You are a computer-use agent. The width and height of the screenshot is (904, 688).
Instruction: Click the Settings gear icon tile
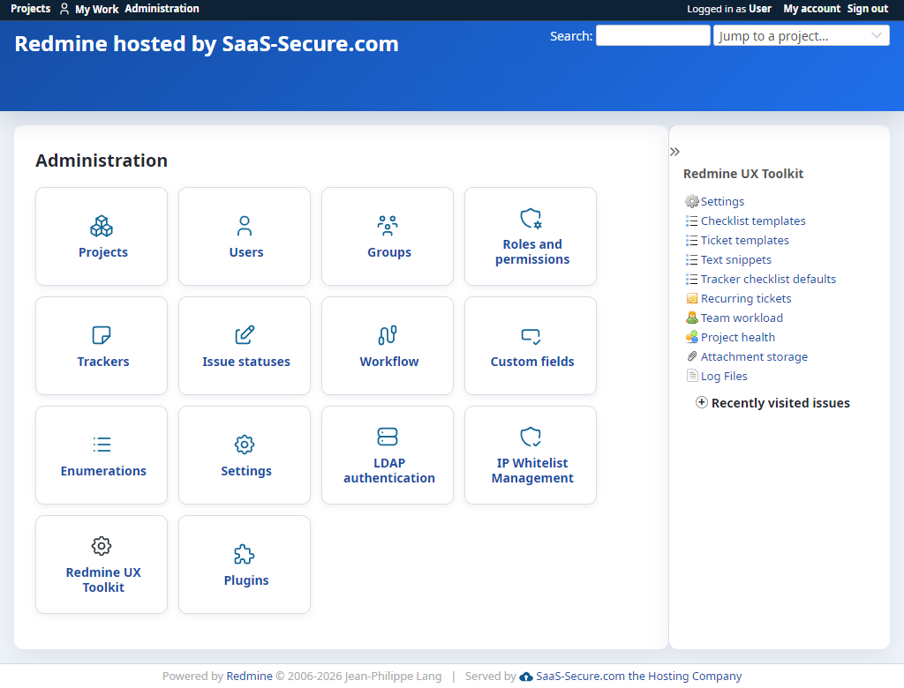[x=245, y=445]
